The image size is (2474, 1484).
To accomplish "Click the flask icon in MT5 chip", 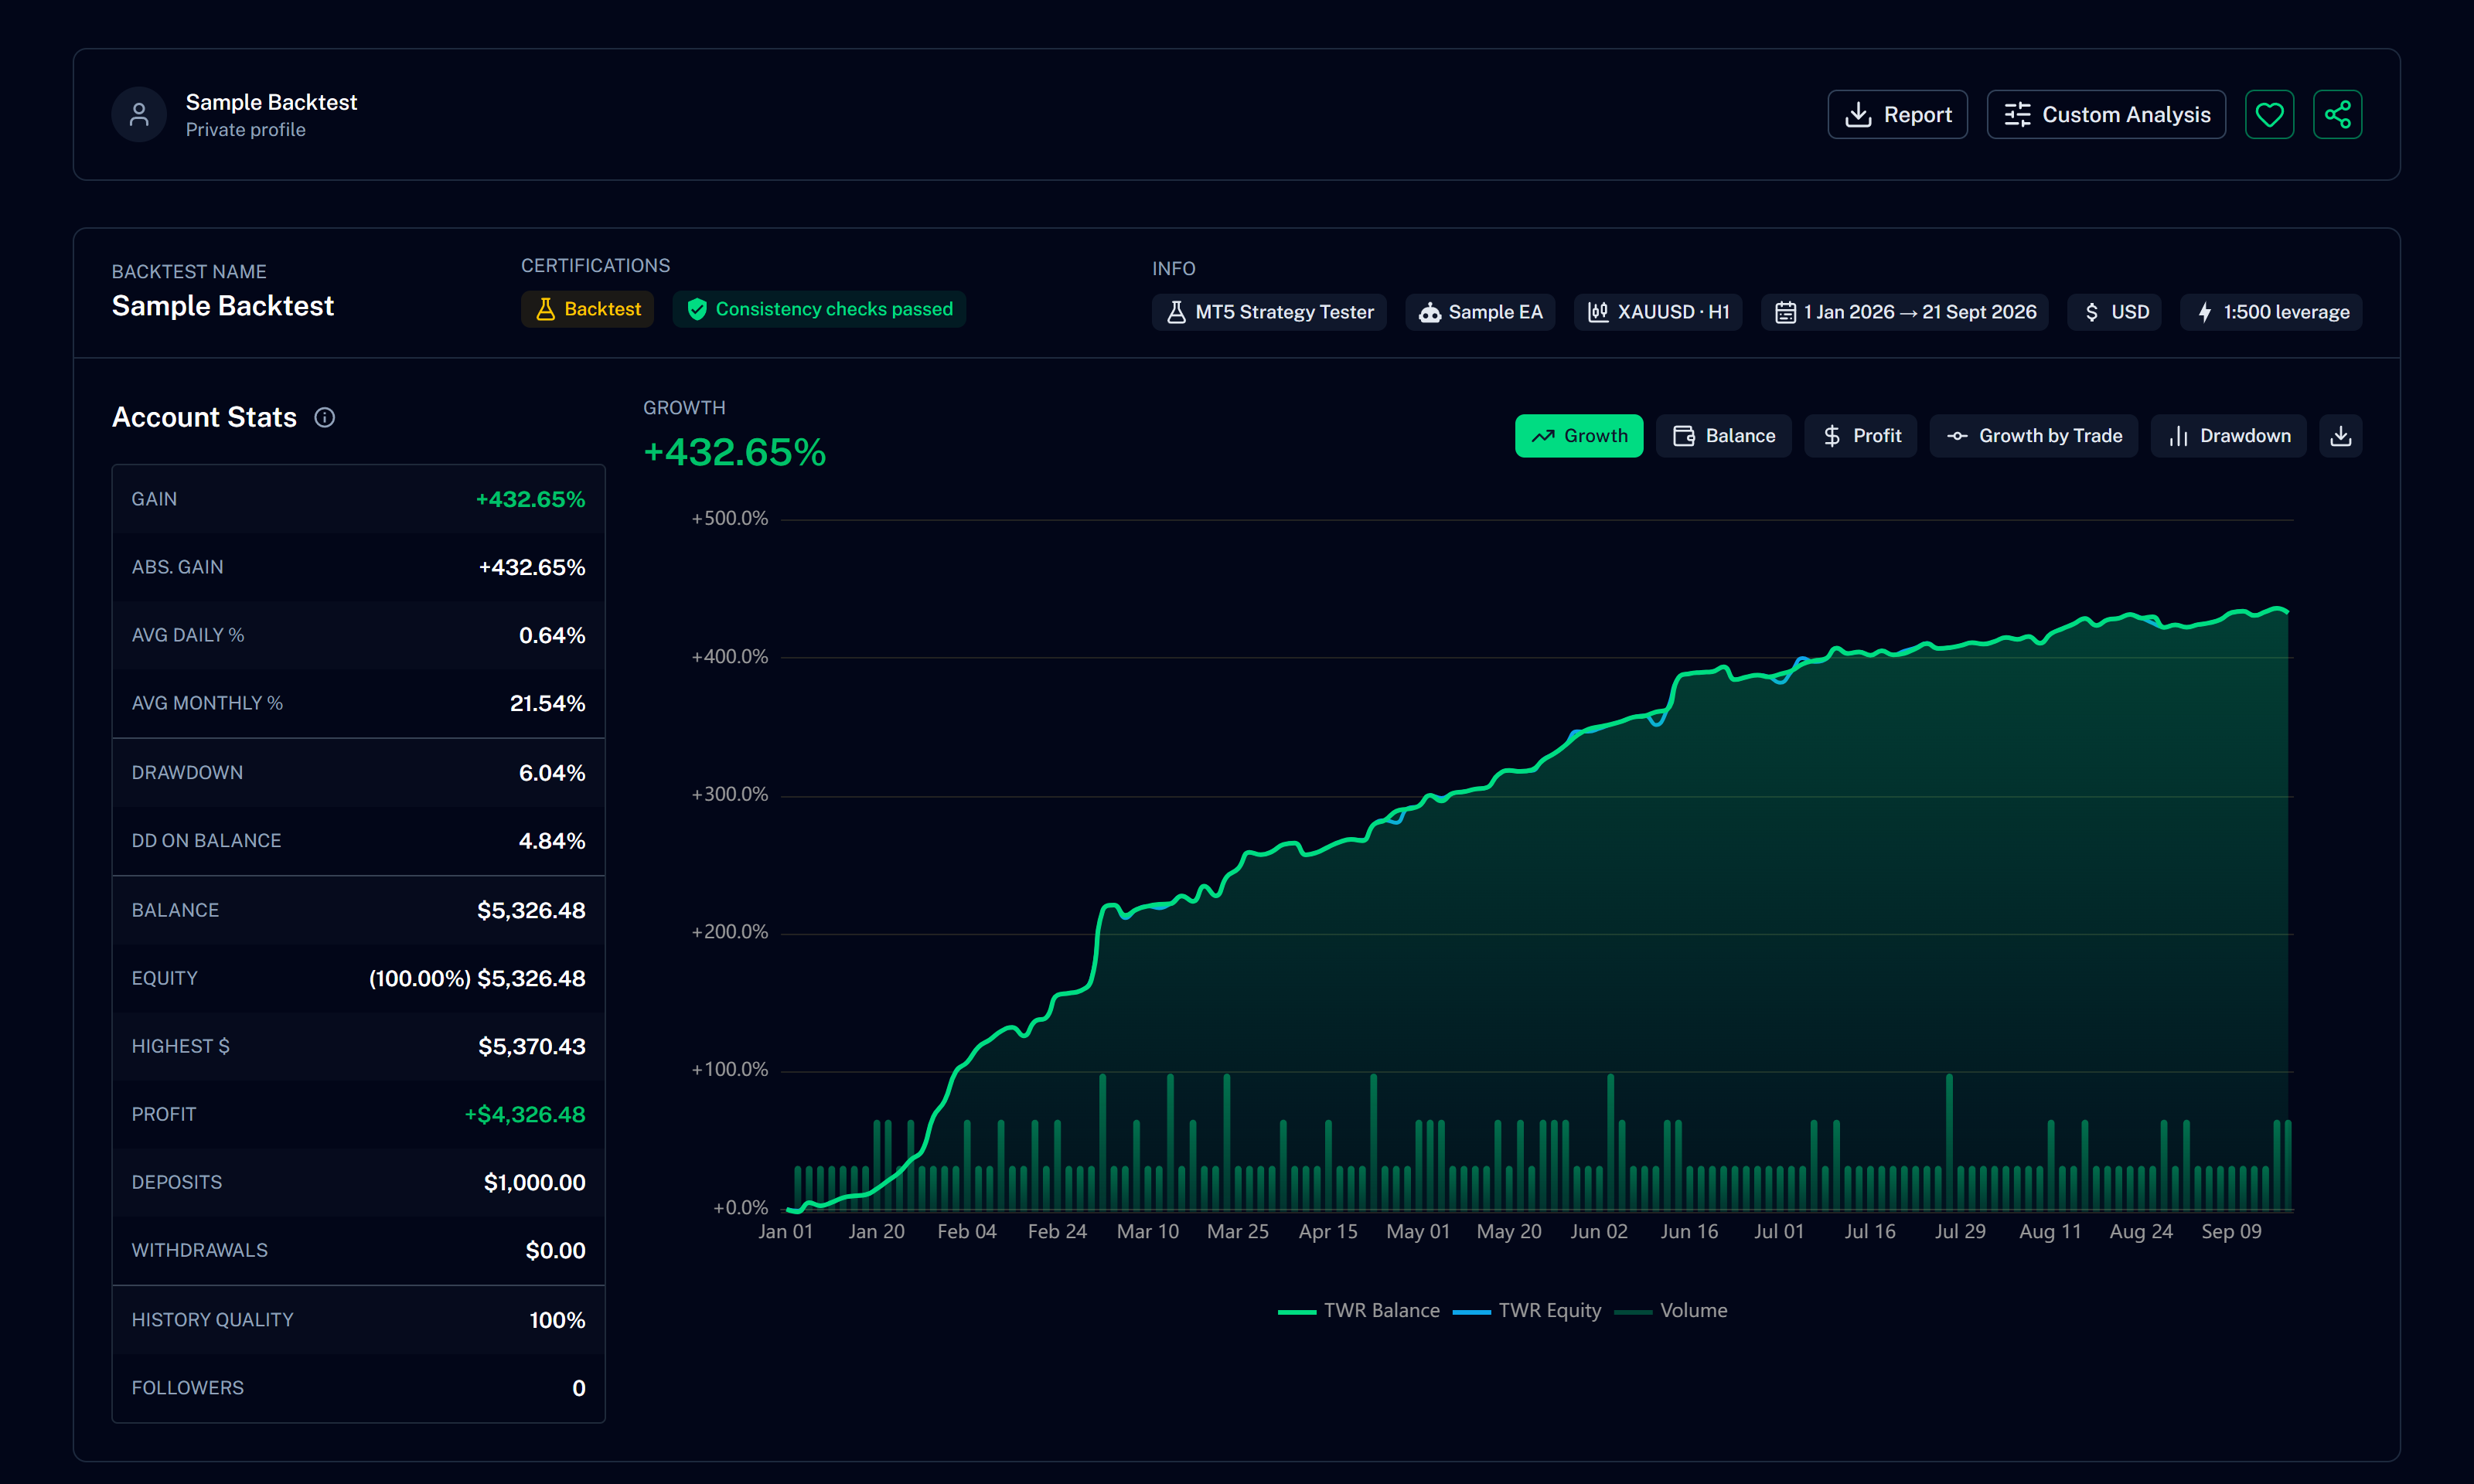I will 1176,312.
